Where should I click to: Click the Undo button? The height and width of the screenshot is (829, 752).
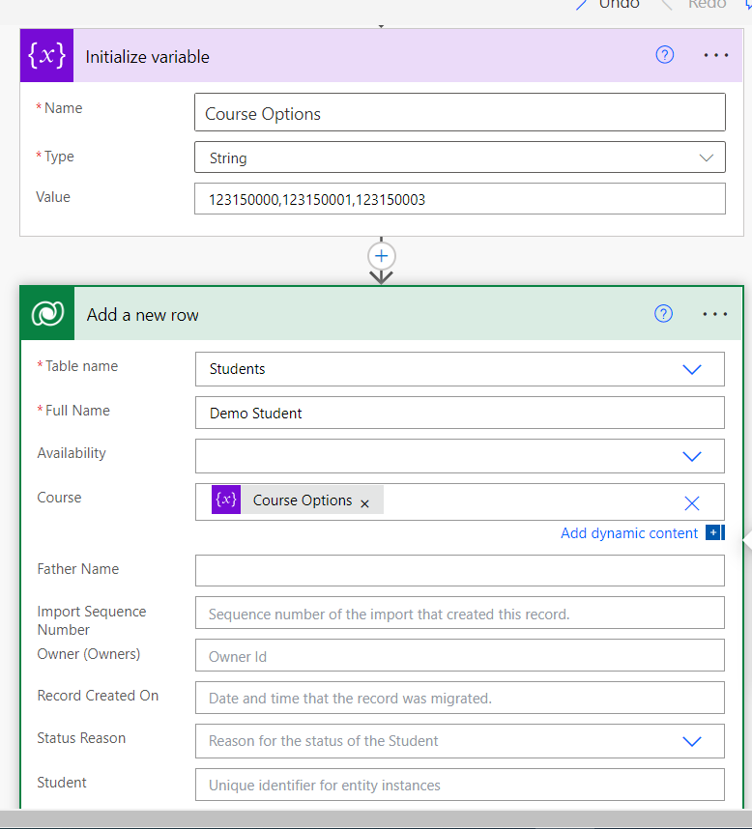[x=609, y=5]
